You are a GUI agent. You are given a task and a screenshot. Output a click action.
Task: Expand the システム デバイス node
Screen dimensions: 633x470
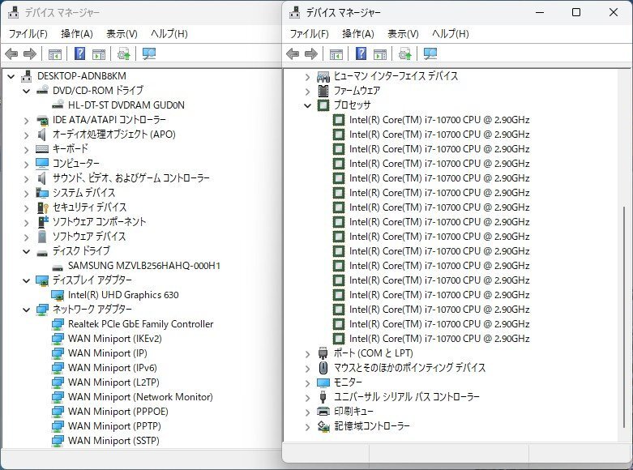pos(27,194)
